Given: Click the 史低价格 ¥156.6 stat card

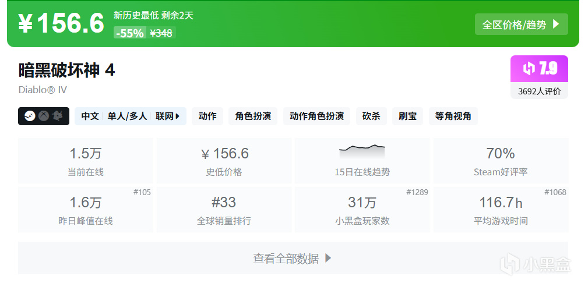Looking at the screenshot, I should [224, 161].
